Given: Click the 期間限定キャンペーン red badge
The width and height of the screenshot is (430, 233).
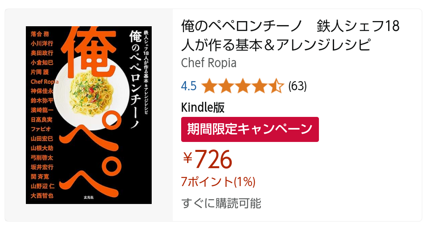Looking at the screenshot, I should pyautogui.click(x=250, y=129).
